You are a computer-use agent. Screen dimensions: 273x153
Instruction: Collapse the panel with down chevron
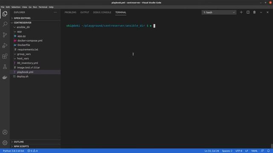point(261,12)
